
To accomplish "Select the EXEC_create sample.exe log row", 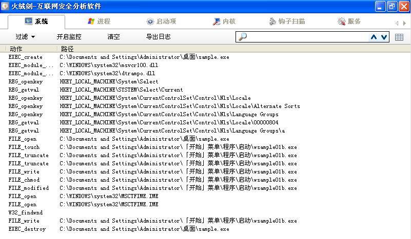I will click(118, 57).
